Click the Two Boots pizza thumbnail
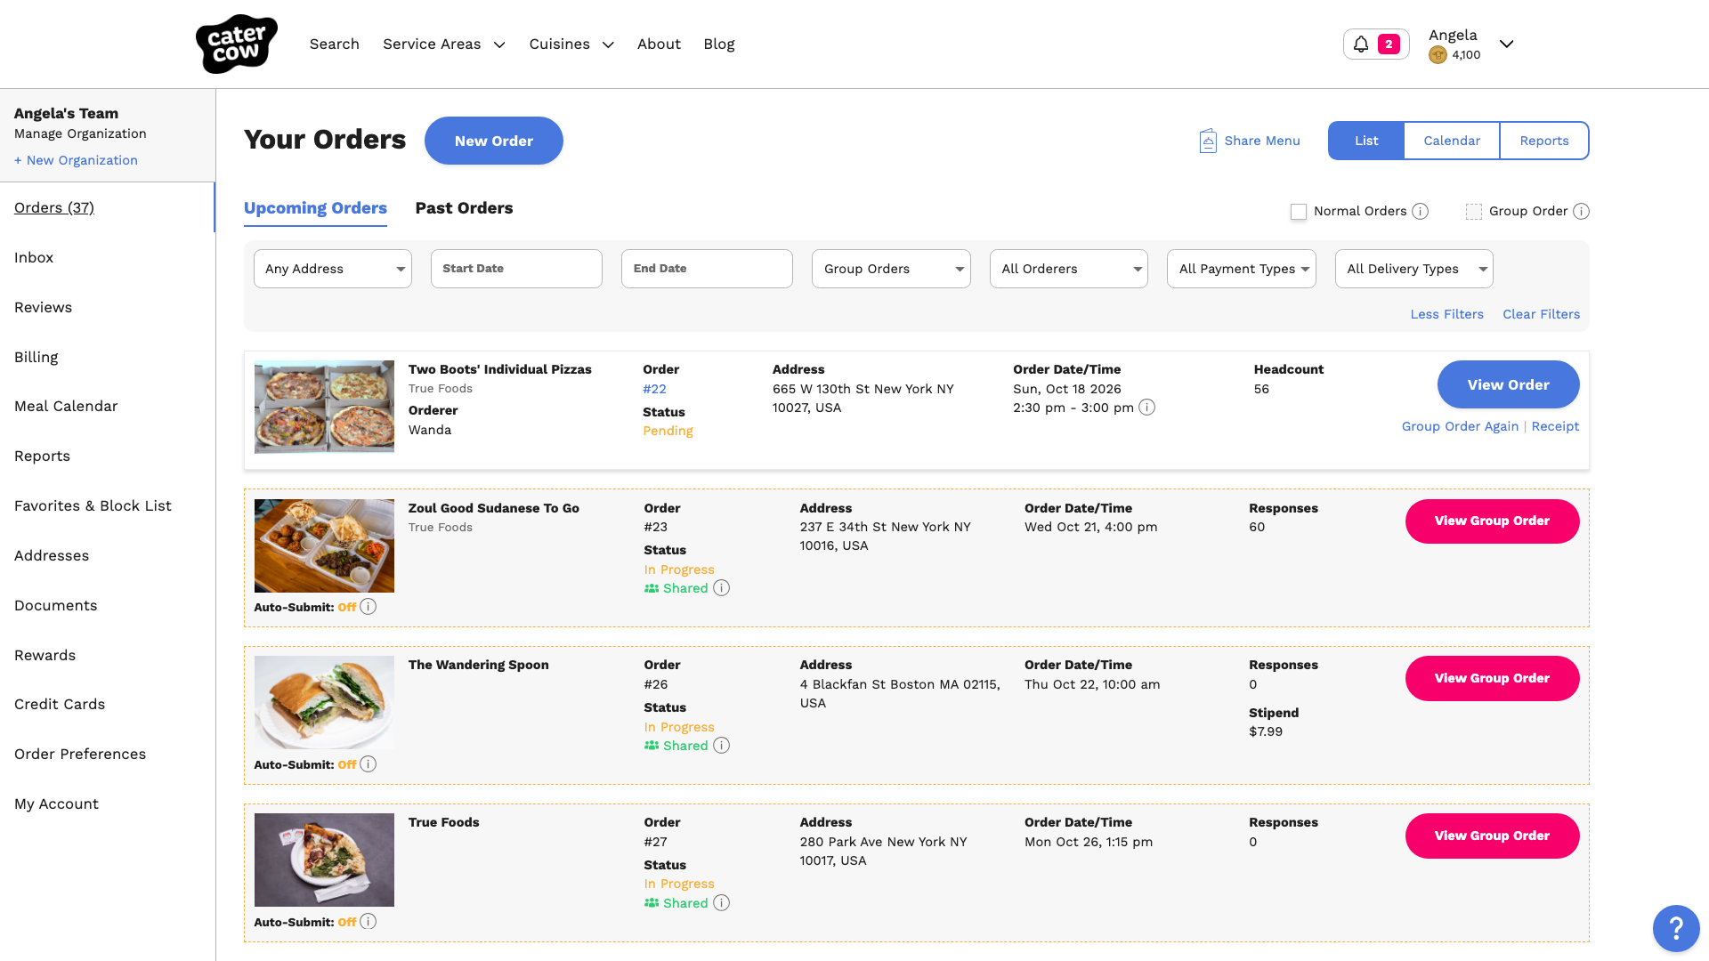The width and height of the screenshot is (1709, 961). click(324, 407)
